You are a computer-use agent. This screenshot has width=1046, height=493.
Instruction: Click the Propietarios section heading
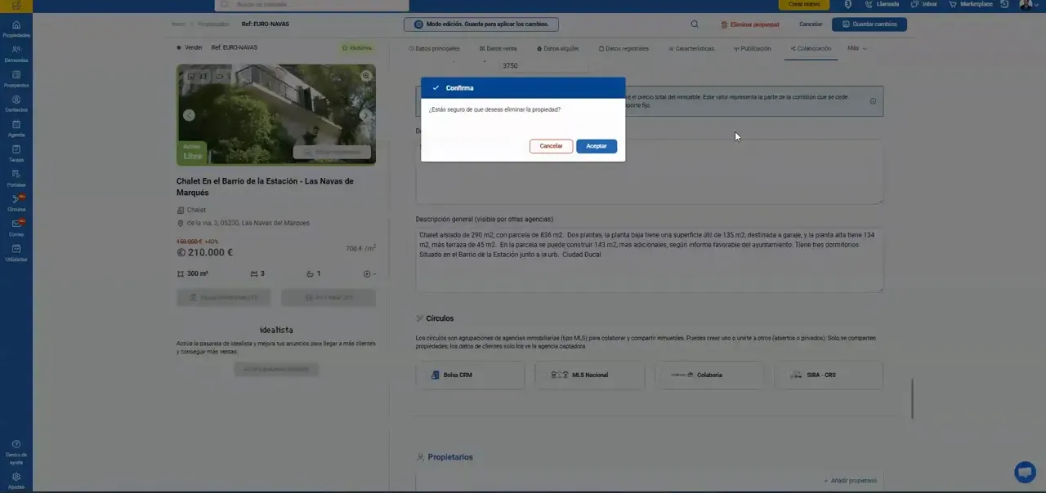point(450,457)
